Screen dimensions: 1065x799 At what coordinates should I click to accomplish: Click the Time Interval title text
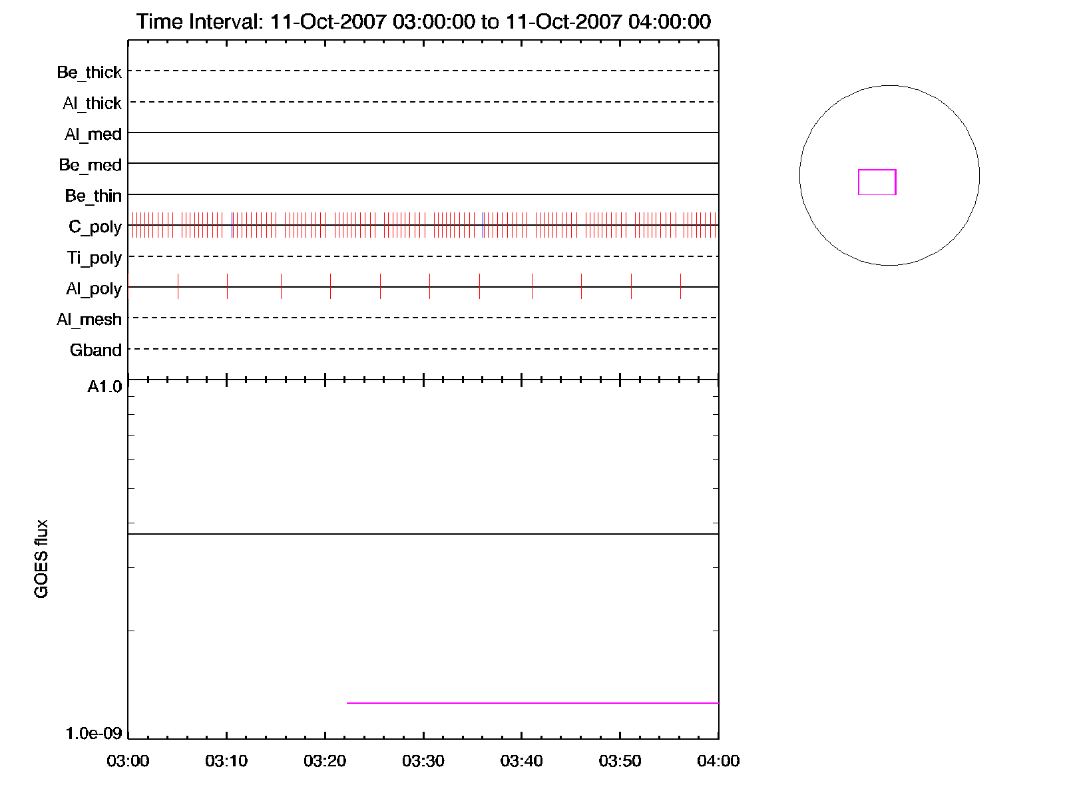423,22
